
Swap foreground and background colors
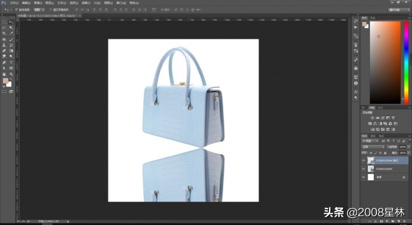click(x=11, y=79)
